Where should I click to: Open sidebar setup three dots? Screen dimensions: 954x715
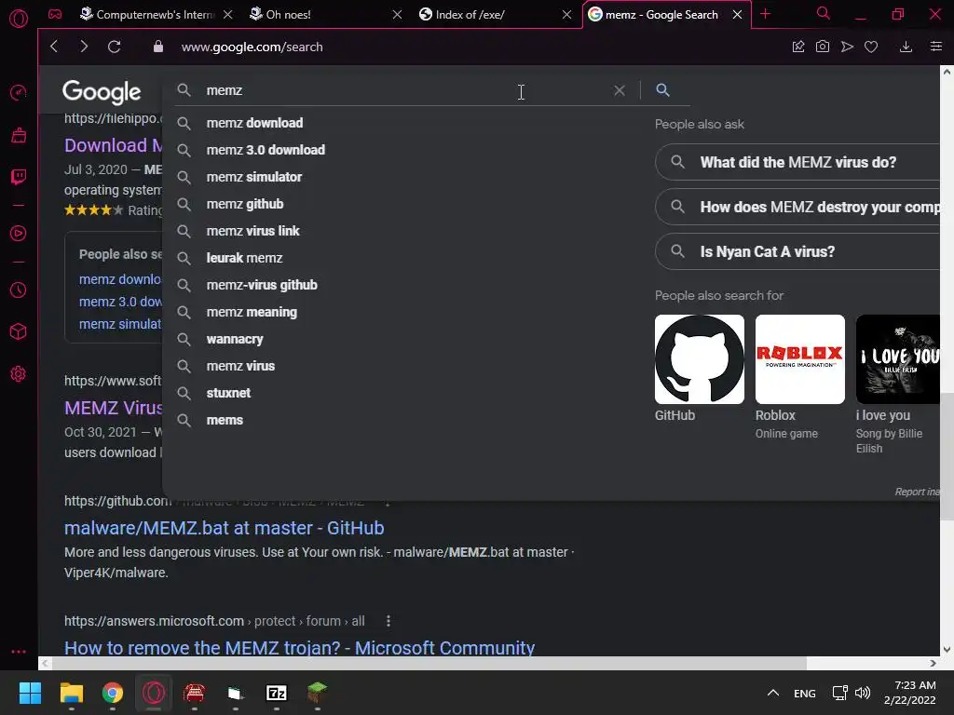pyautogui.click(x=19, y=651)
